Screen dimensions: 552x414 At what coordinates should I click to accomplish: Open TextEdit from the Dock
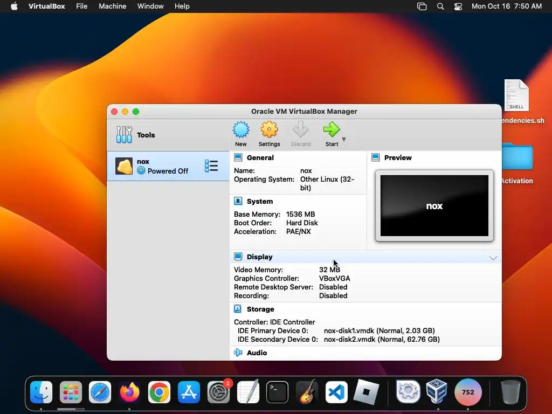248,392
